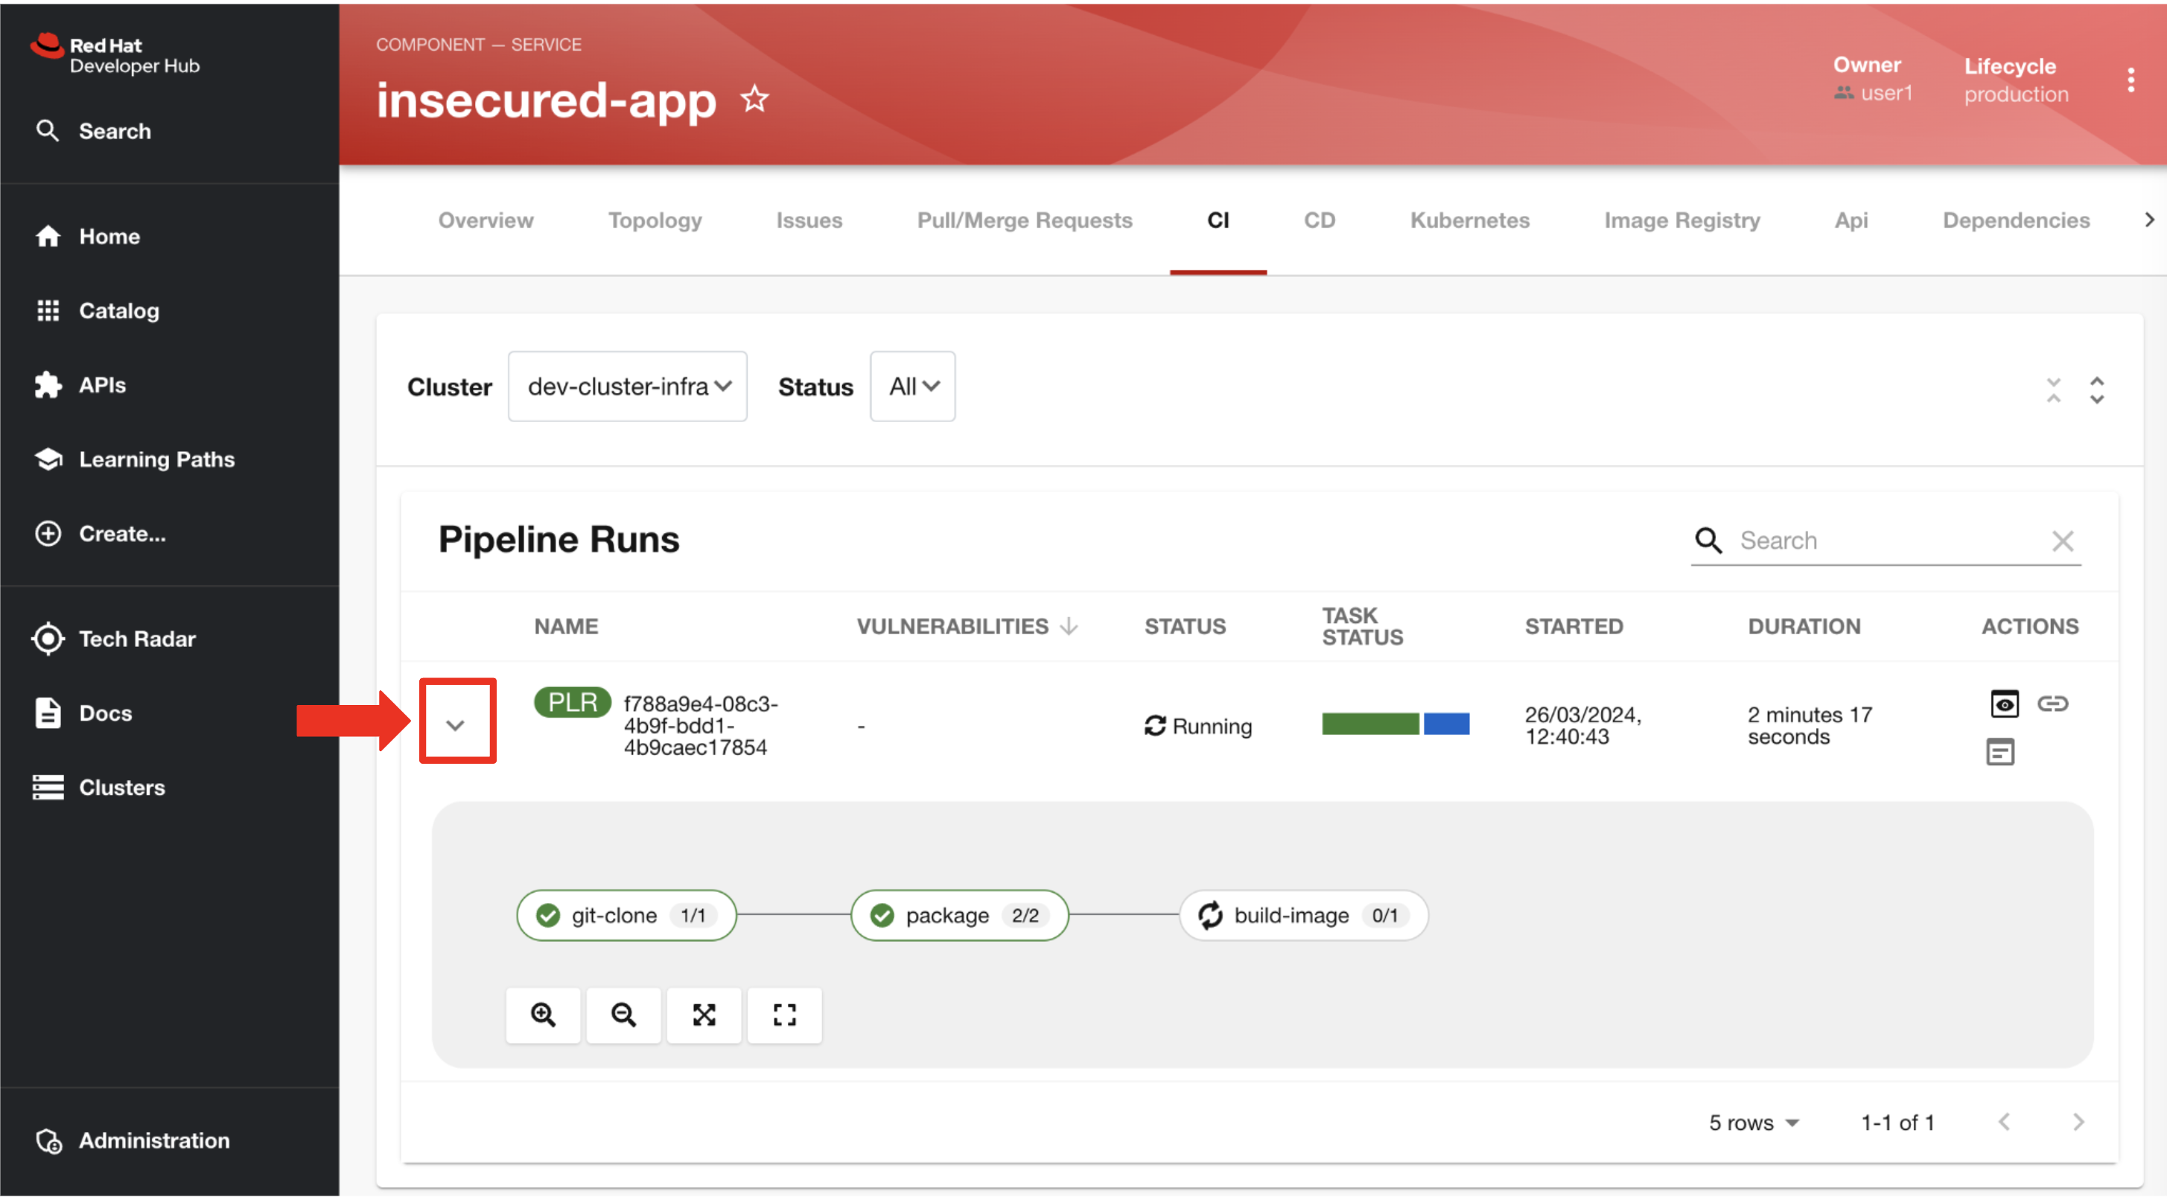
Task: View pipeline run output icon
Action: click(2004, 704)
